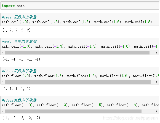
Task: Click the horizontal scrollbar thumb of negative ceil cell
Action: pyautogui.click(x=77, y=53)
